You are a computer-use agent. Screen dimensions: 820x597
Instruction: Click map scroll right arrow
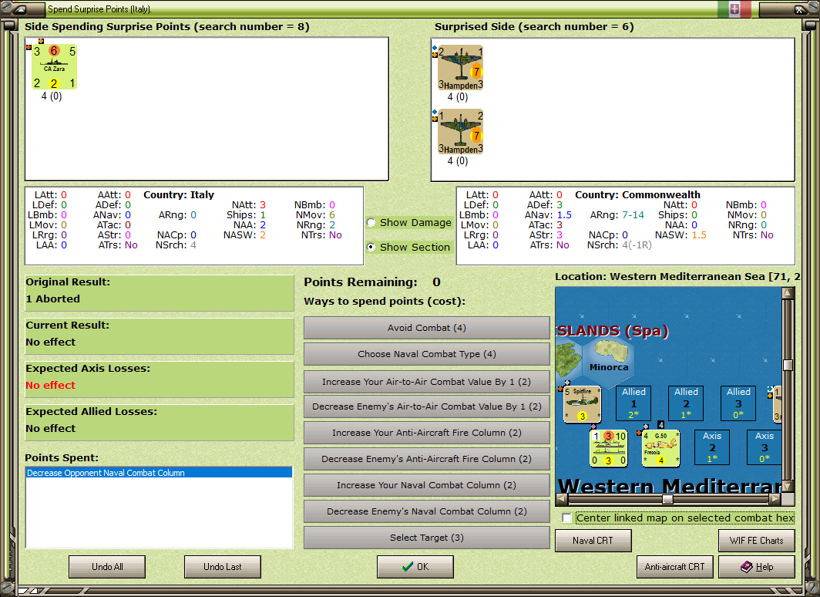click(x=775, y=499)
